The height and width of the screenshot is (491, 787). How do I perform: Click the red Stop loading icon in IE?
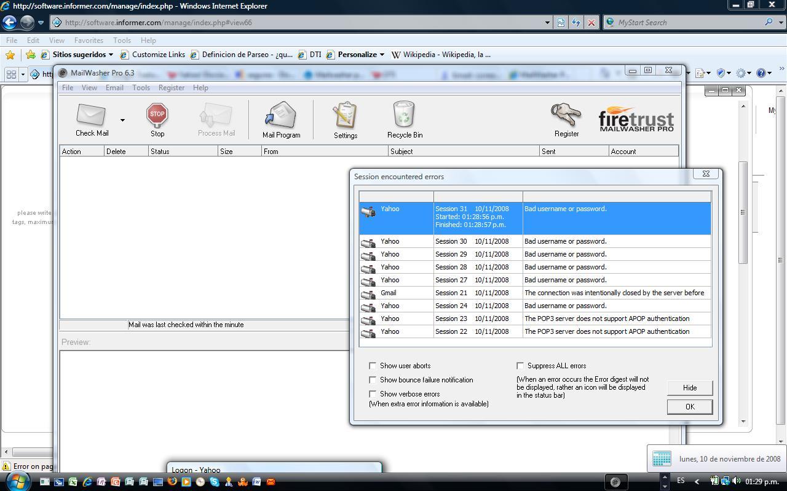tap(591, 23)
